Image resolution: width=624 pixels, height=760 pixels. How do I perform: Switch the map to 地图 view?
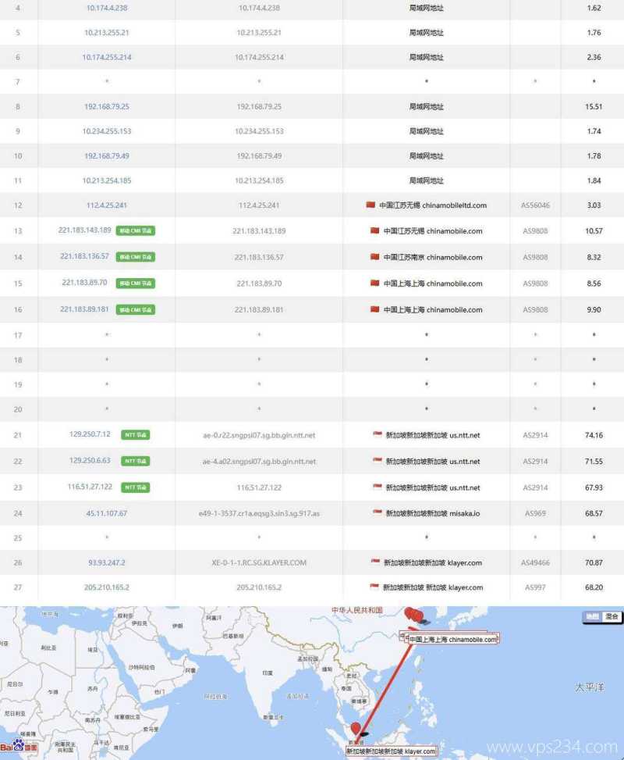tap(593, 615)
